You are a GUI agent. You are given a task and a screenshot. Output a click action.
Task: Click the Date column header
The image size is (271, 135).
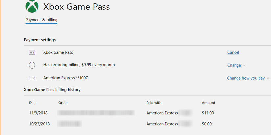point(33,103)
